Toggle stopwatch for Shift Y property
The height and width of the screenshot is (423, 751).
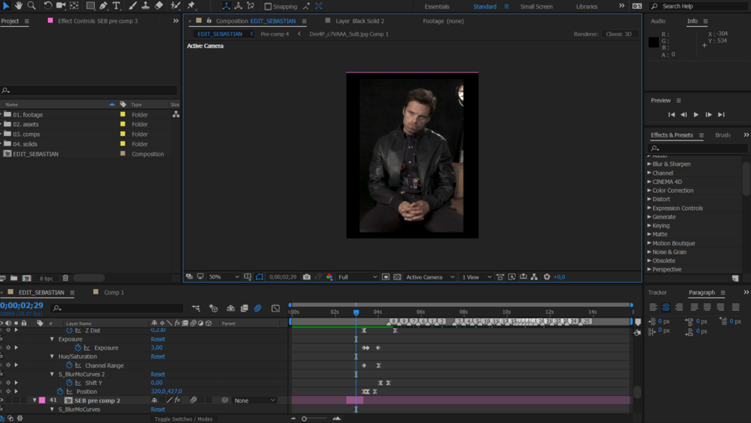pos(69,383)
